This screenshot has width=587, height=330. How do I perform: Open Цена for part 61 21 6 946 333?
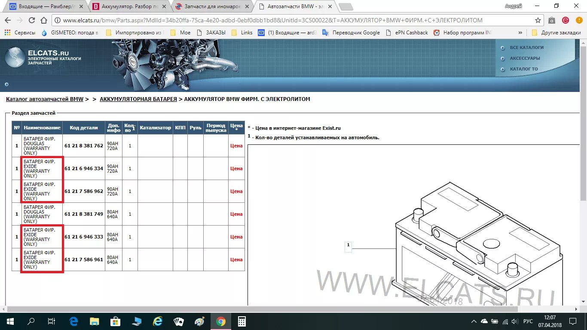point(236,237)
